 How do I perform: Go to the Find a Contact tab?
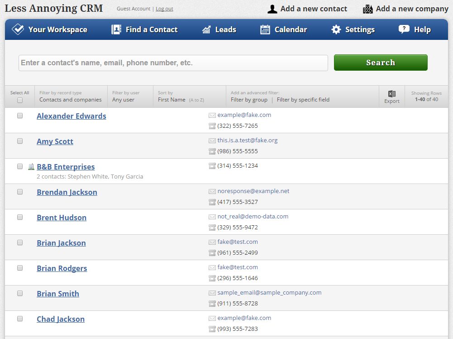(x=144, y=29)
